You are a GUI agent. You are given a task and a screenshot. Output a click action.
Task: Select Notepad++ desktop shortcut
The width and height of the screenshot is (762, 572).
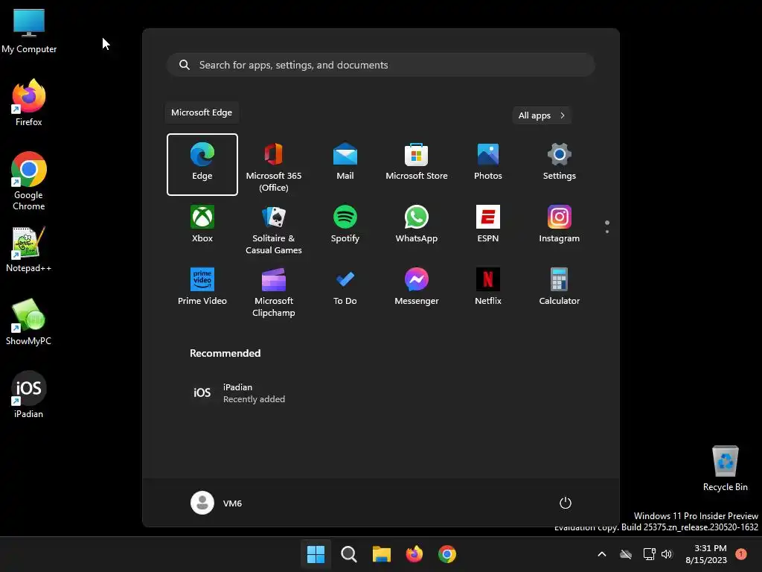pyautogui.click(x=29, y=250)
